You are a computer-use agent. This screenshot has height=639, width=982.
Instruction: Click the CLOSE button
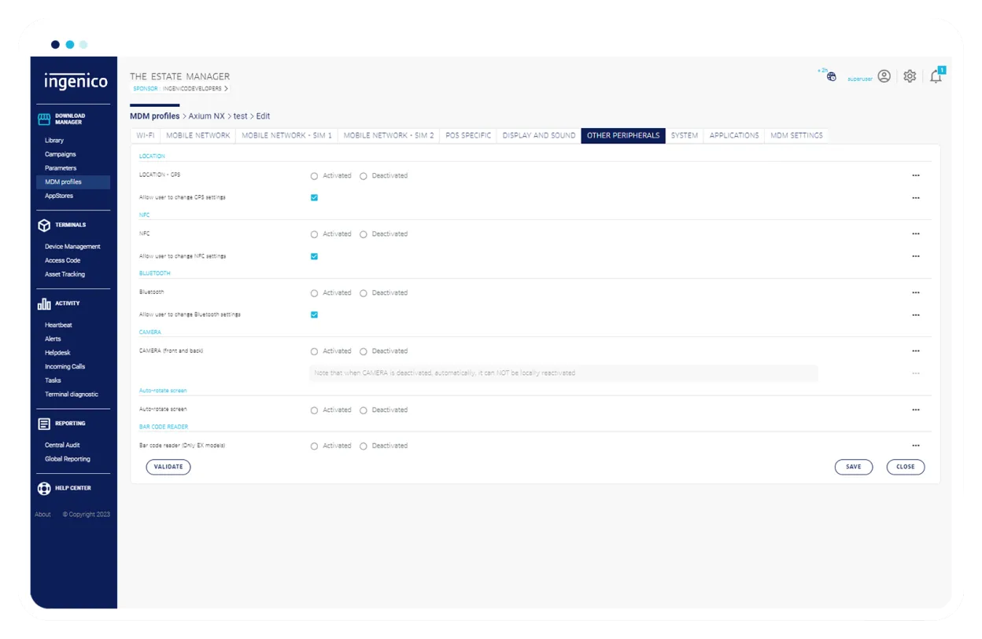pyautogui.click(x=906, y=467)
